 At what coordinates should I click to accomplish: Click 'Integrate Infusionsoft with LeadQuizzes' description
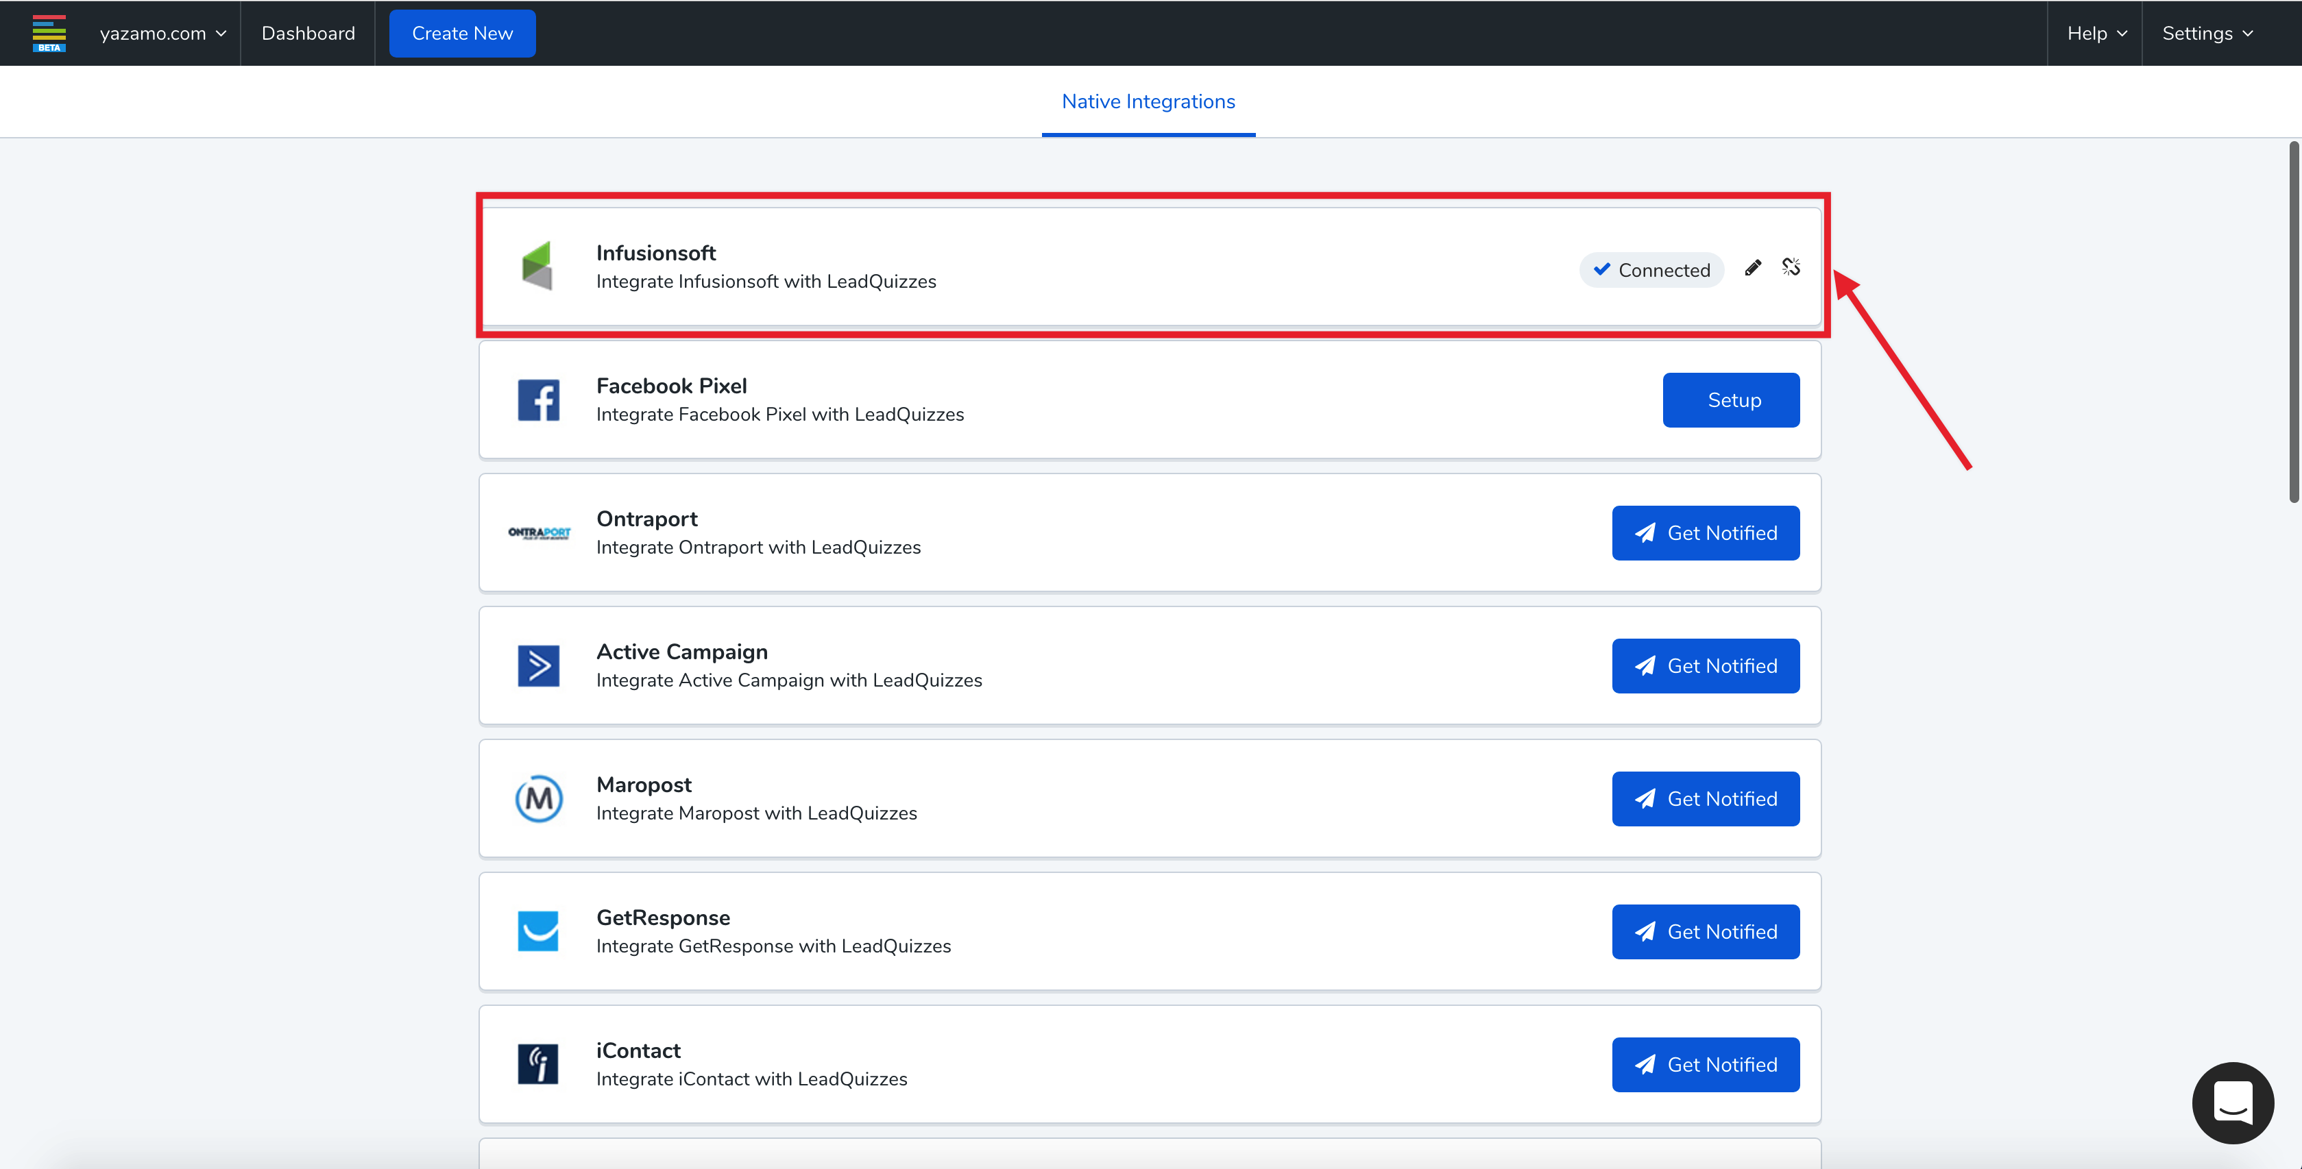(x=766, y=282)
